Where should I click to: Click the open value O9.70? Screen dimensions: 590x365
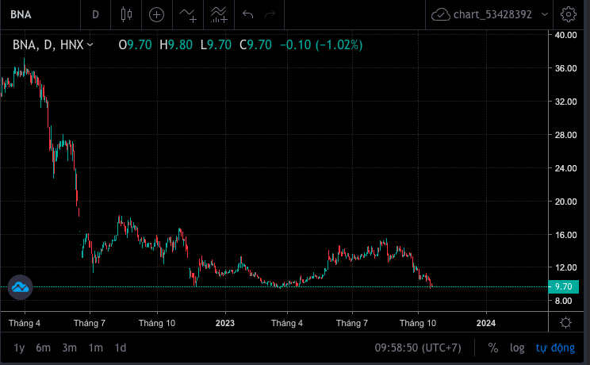coord(135,44)
